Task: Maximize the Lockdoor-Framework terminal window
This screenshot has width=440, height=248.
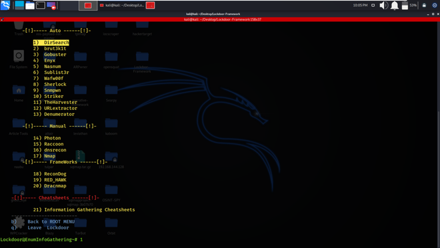Action: click(x=433, y=14)
